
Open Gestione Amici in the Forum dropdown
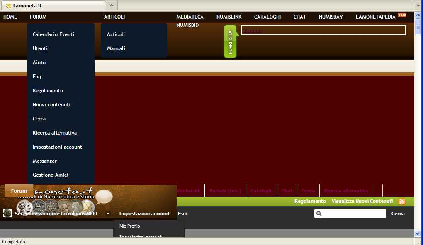tap(51, 175)
